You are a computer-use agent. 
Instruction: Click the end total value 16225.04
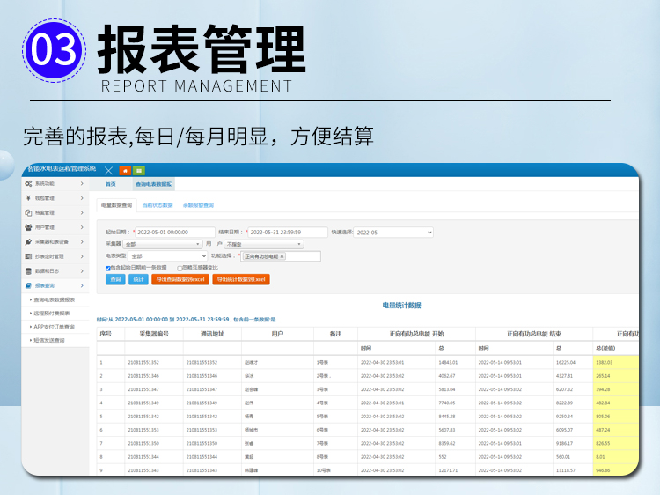(x=566, y=362)
